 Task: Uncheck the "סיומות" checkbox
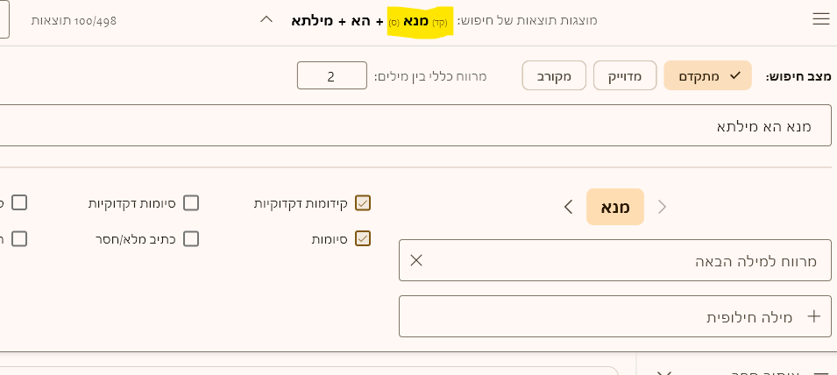coord(363,238)
